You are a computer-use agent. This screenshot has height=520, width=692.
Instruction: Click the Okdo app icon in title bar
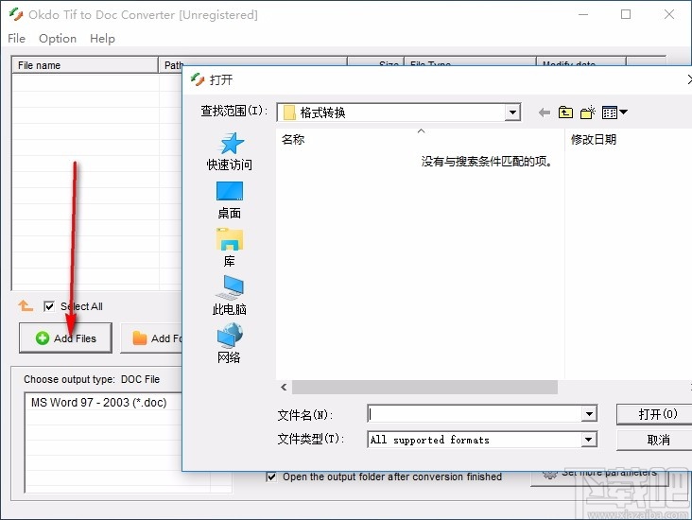[x=16, y=14]
